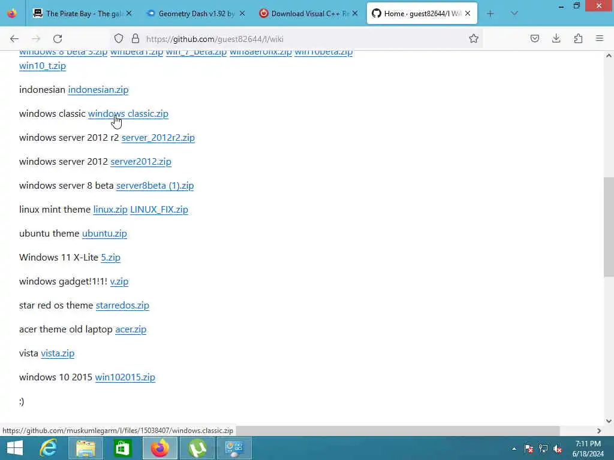
Task: Open the Windows Store taskbar icon
Action: pyautogui.click(x=122, y=448)
